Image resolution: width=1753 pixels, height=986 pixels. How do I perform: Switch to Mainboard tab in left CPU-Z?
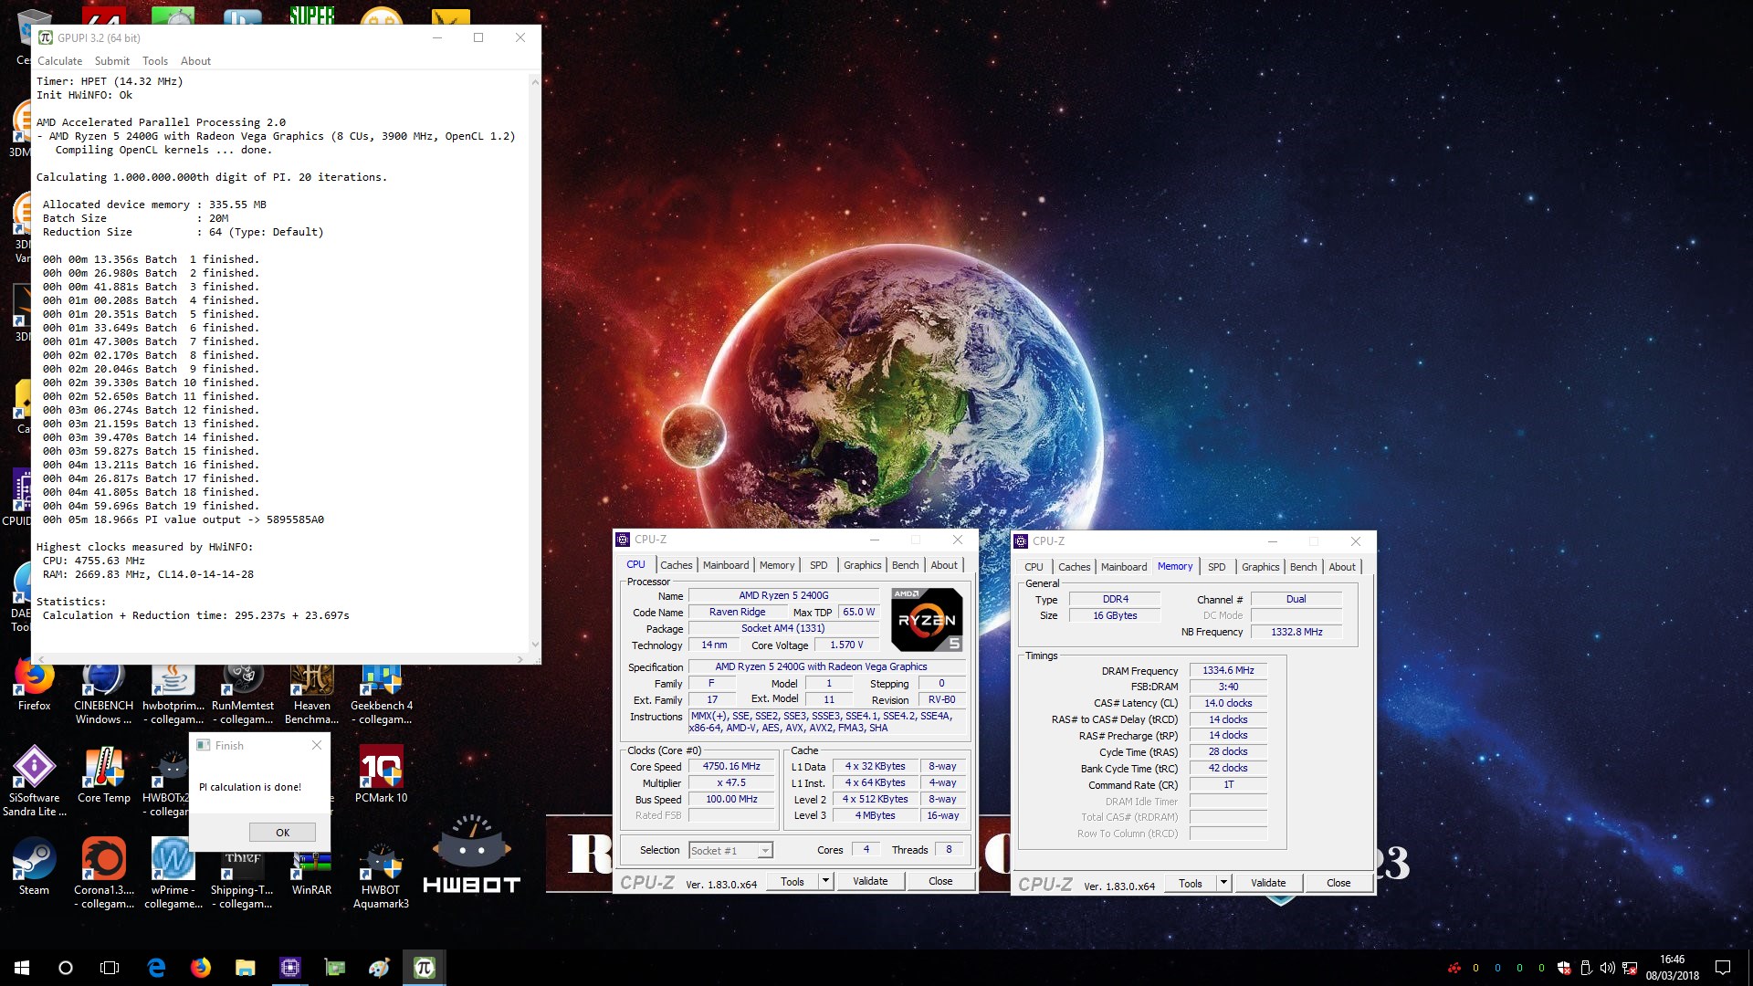point(726,565)
